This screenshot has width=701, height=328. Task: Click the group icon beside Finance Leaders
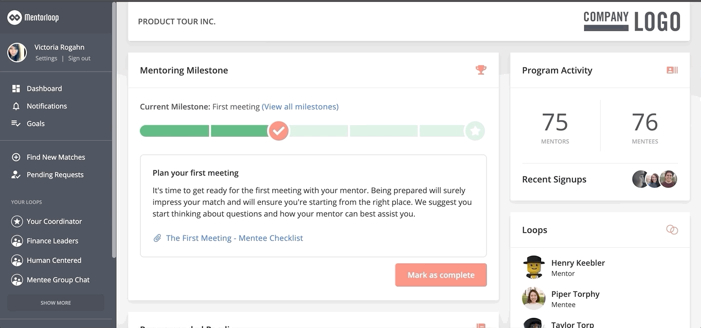click(x=17, y=241)
